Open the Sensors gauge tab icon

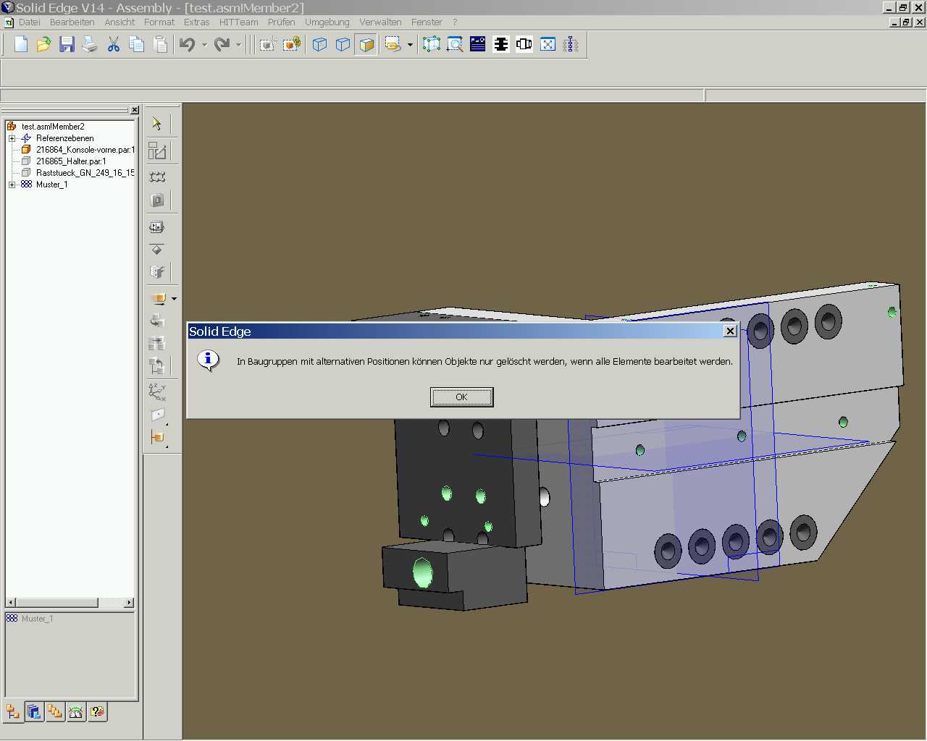pos(76,712)
